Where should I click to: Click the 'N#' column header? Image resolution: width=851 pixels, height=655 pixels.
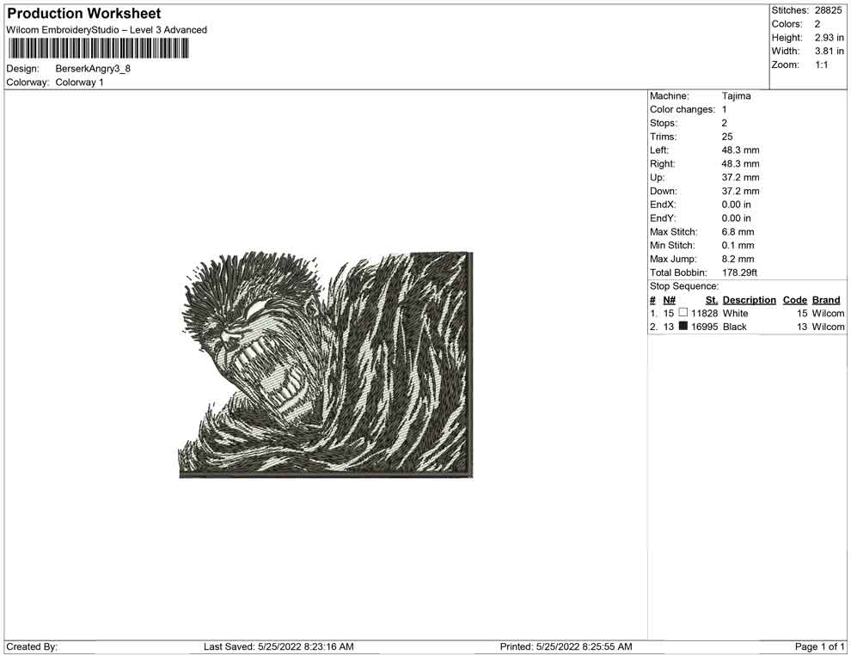click(x=669, y=300)
